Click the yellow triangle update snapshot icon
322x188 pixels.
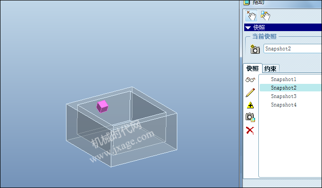coord(250,105)
